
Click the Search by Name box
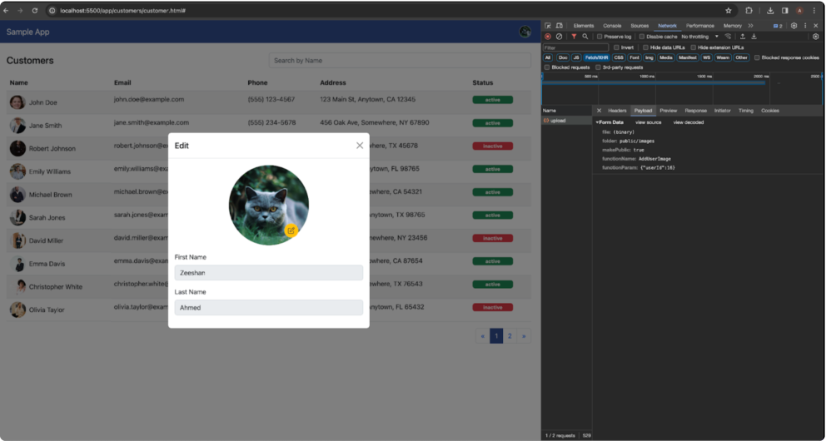click(x=400, y=61)
